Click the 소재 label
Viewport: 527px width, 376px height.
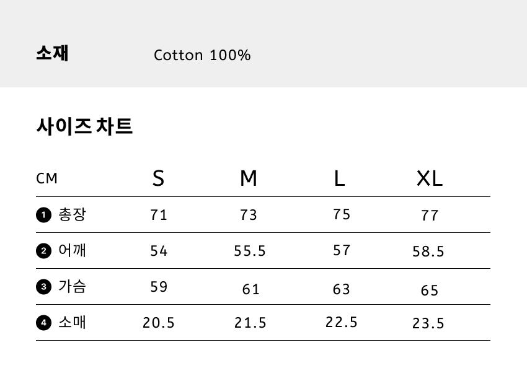click(x=52, y=53)
